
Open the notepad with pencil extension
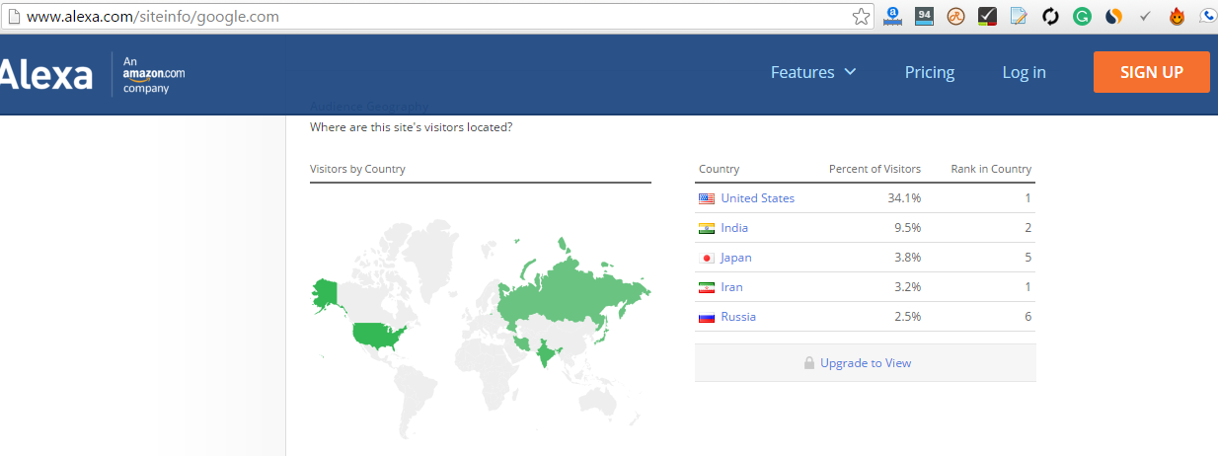click(x=1019, y=16)
